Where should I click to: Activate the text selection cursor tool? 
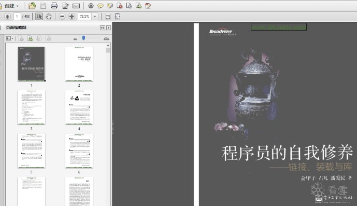tap(39, 17)
